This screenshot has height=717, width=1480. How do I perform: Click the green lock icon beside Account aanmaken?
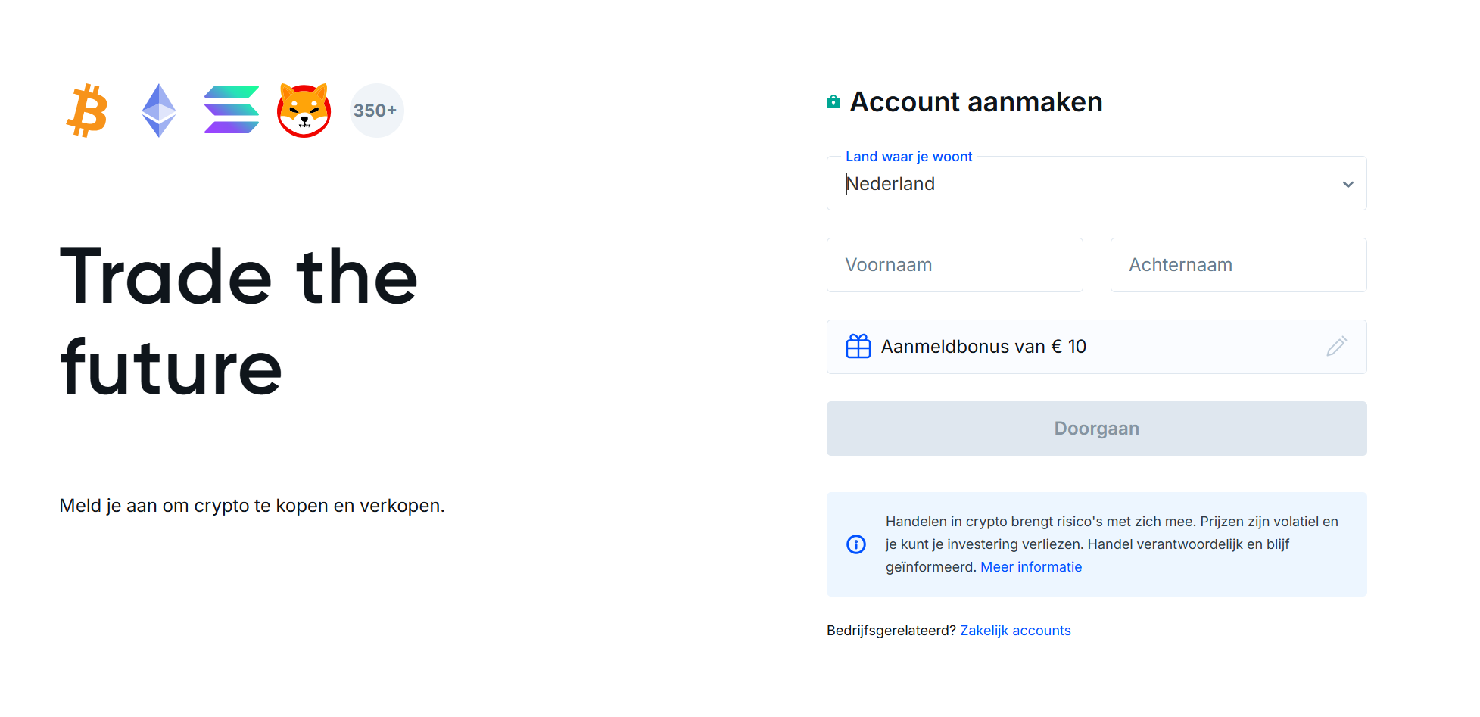click(833, 101)
